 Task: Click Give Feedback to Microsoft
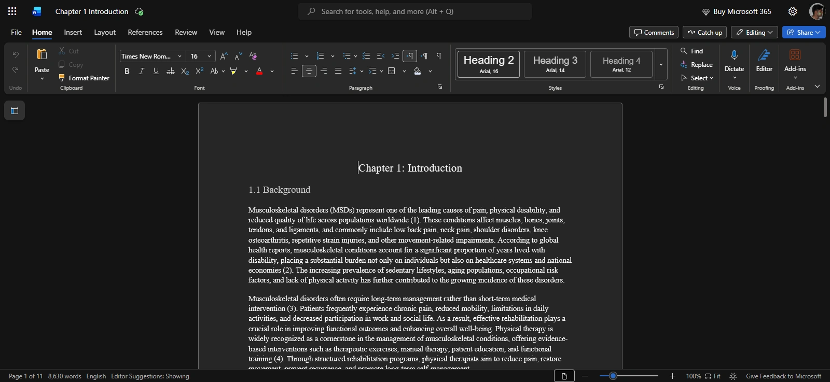(783, 376)
